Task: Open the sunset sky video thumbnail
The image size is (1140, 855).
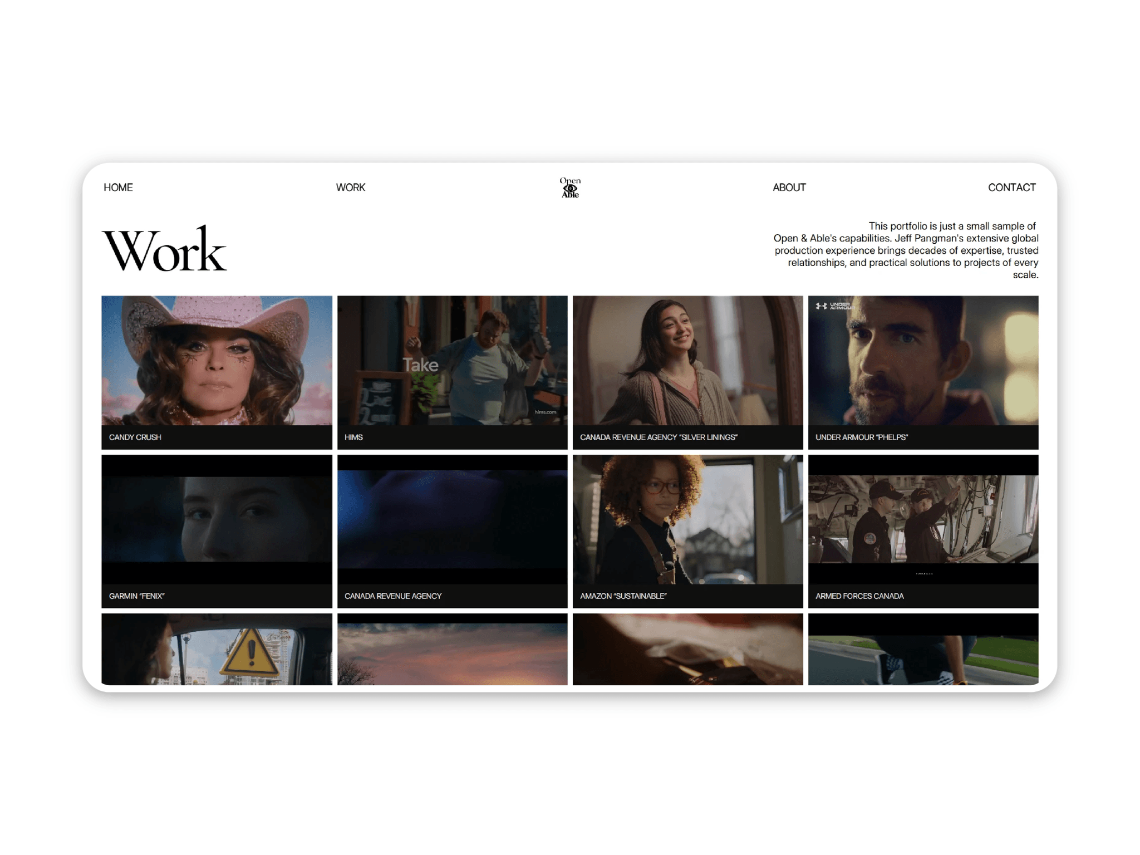Action: (x=452, y=649)
